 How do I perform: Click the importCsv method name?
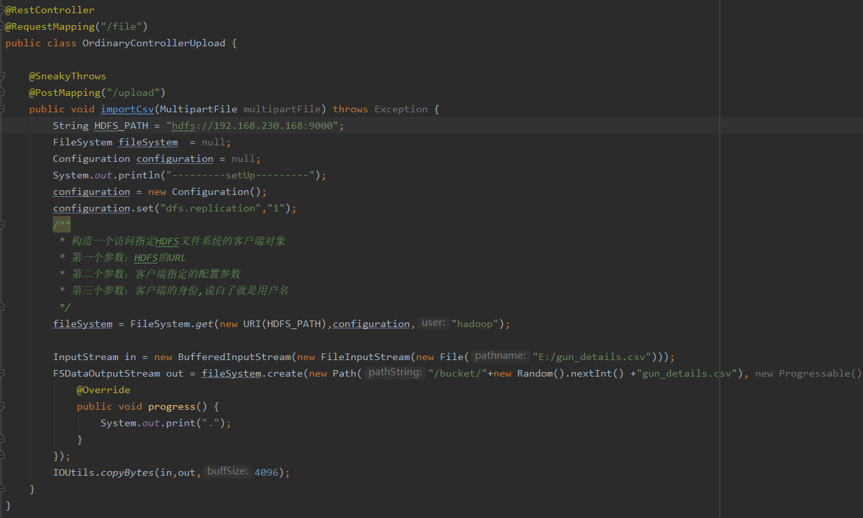pyautogui.click(x=127, y=109)
